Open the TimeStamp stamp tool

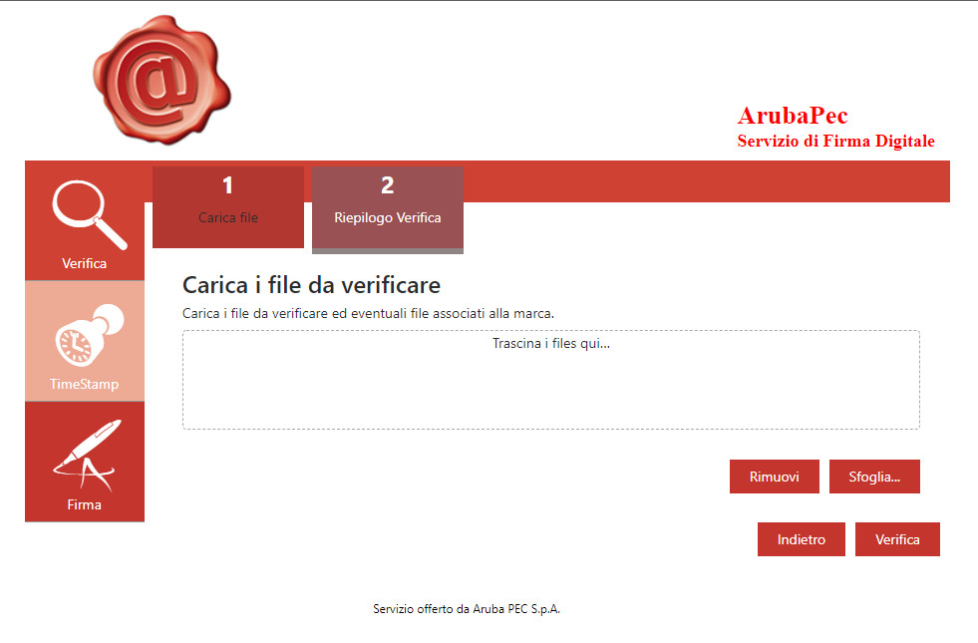(85, 341)
